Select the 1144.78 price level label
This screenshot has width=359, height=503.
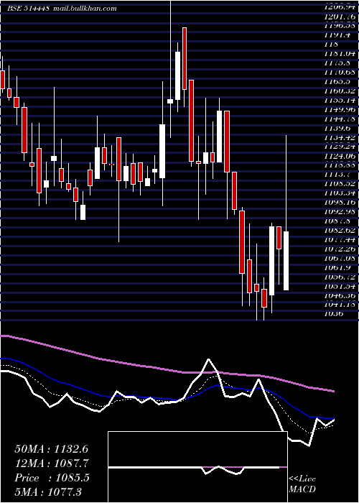[340, 119]
